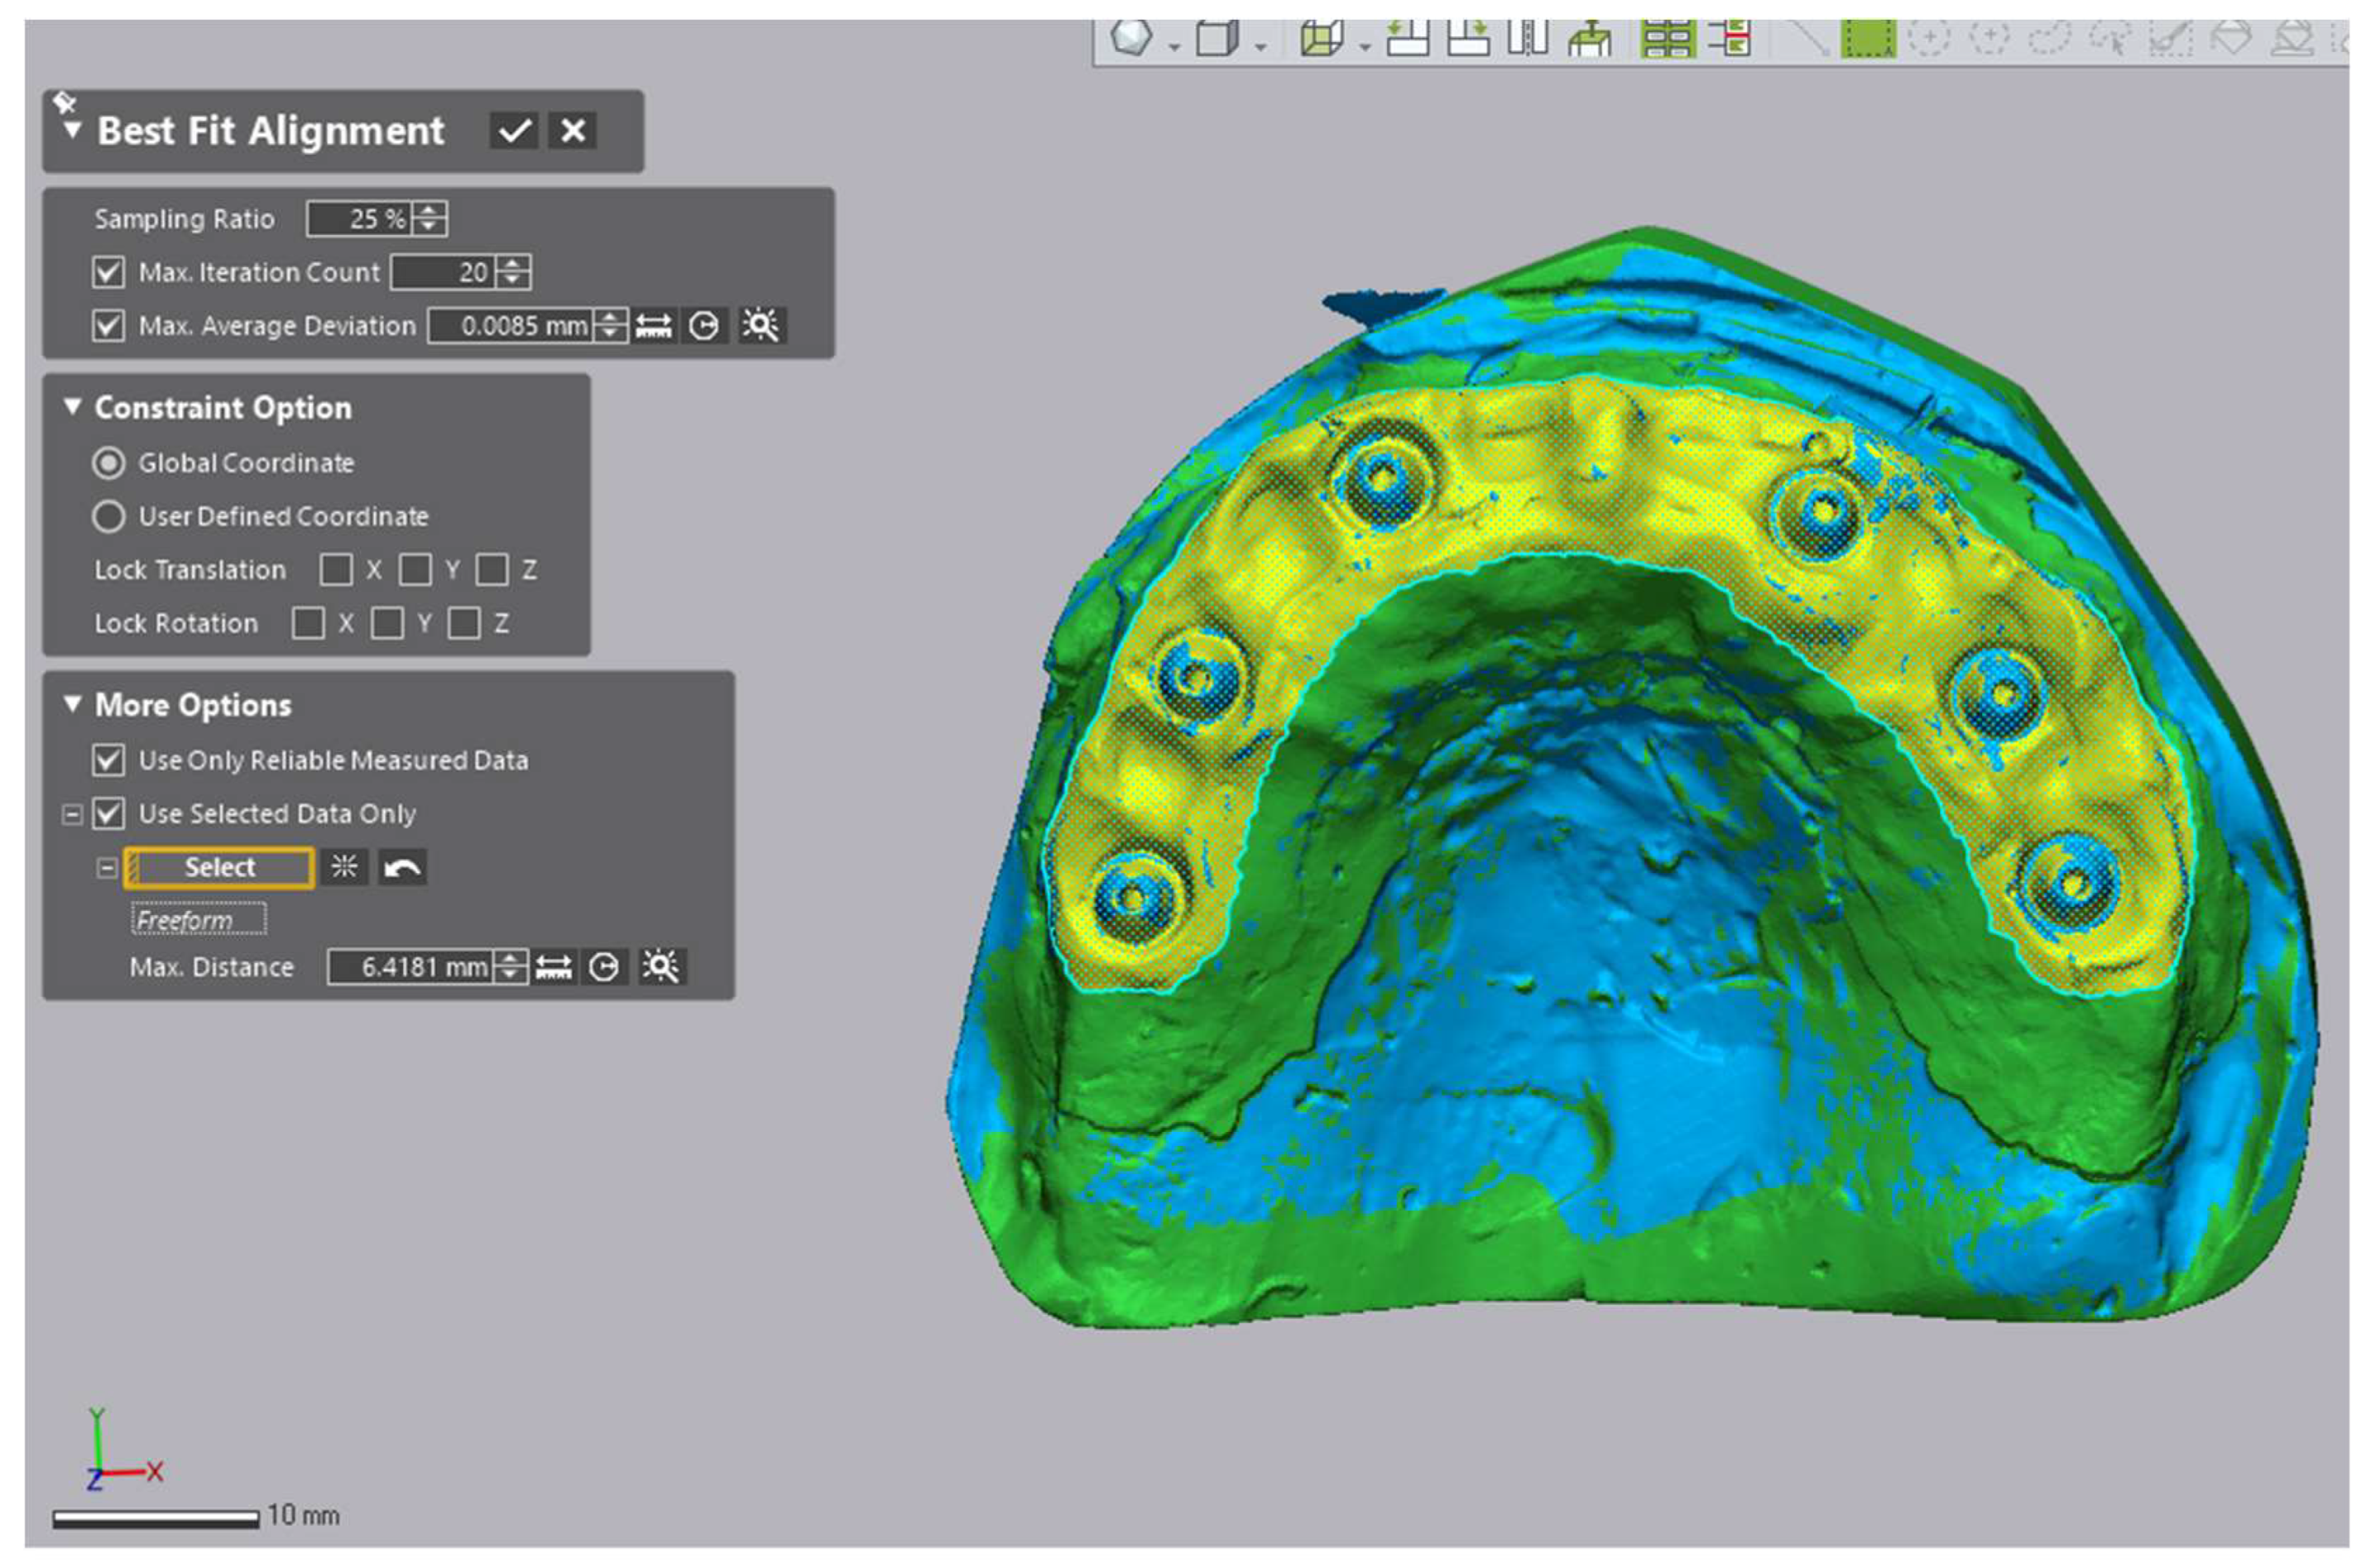Collapse the Constraint Option section
The image size is (2366, 1568).
point(72,407)
